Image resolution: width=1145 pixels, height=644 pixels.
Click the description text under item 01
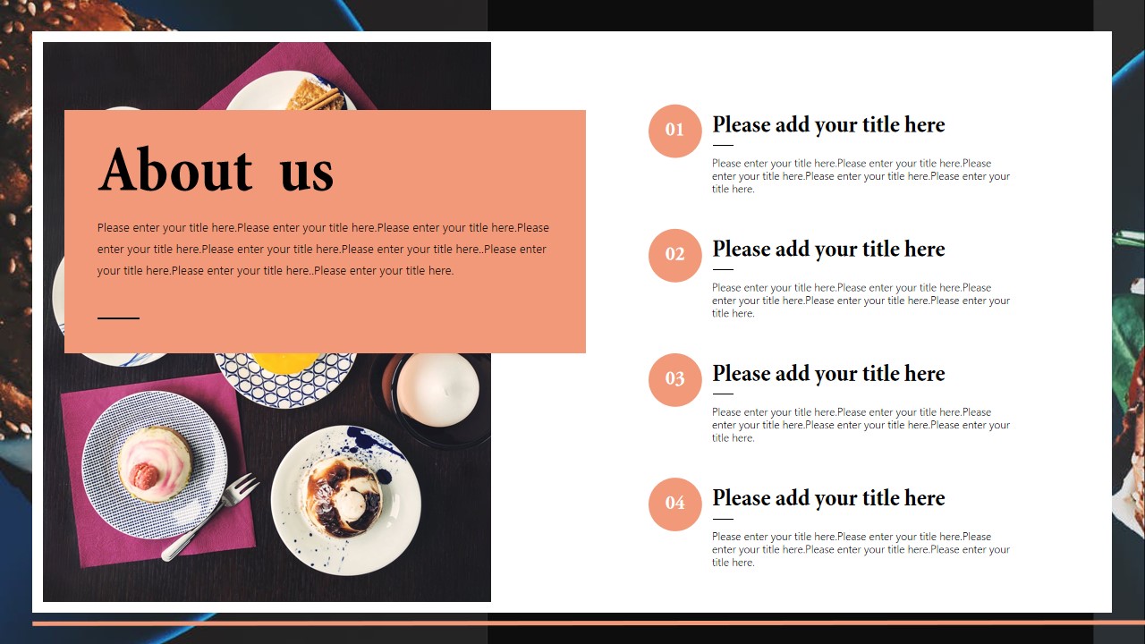point(861,176)
